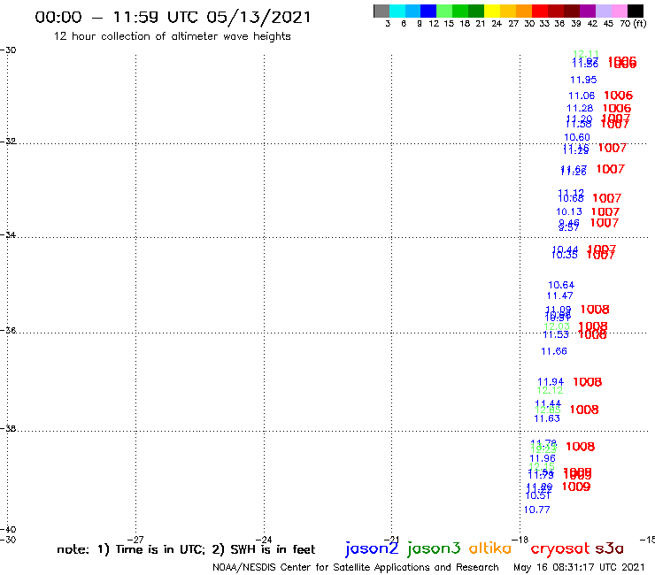
Task: Click the black swatch at the scale's end
Action: click(x=635, y=11)
